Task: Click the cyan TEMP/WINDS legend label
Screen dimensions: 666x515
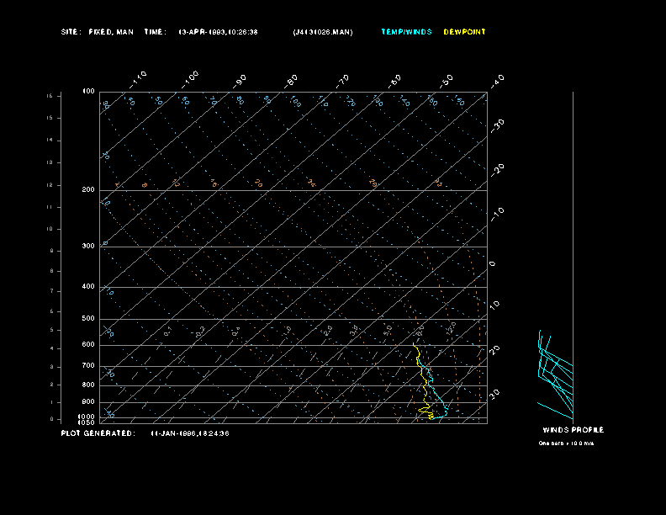Action: click(406, 32)
